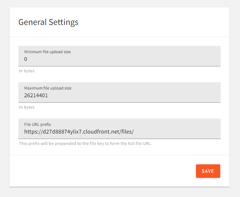Click the Maximum file upload size field
Image resolution: width=240 pixels, height=197 pixels.
pyautogui.click(x=119, y=92)
